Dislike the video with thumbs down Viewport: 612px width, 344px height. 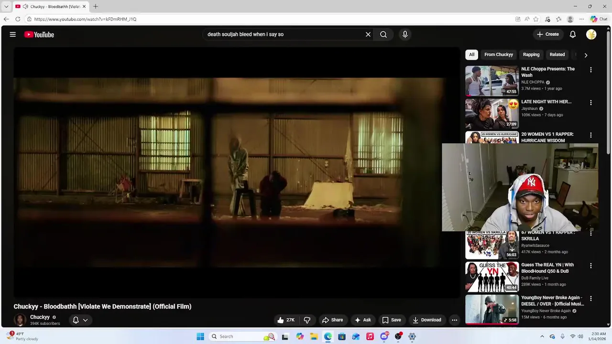[307, 320]
